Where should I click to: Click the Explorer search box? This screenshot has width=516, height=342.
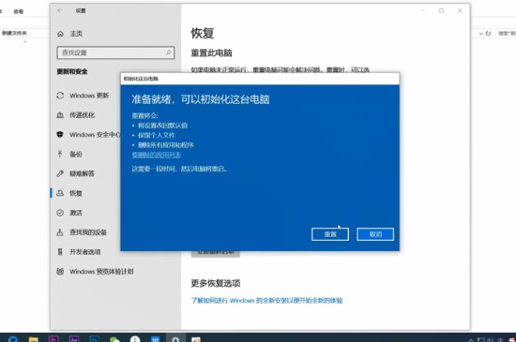pos(506,33)
